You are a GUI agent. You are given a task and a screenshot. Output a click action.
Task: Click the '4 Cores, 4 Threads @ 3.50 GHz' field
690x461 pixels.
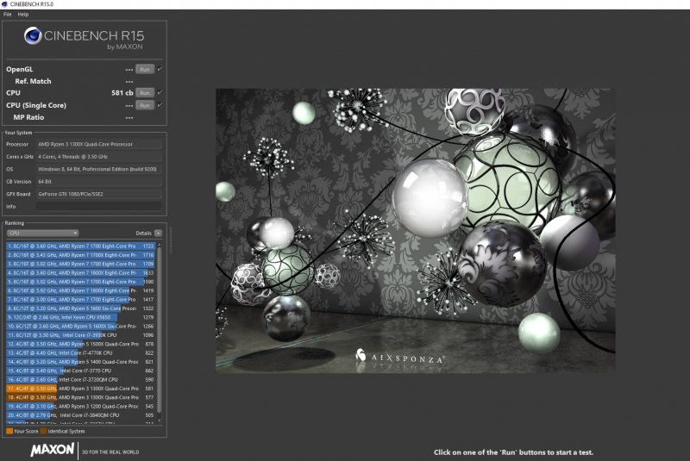click(x=99, y=157)
